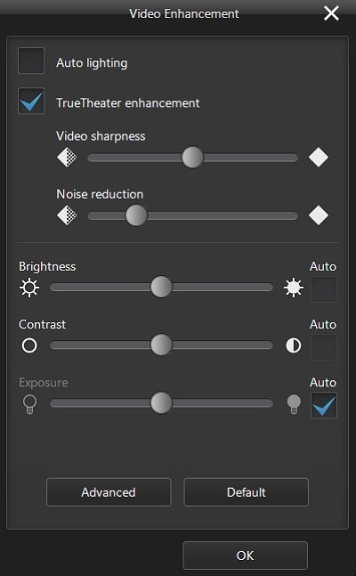The image size is (356, 576).
Task: Click the high contrast half-circle icon
Action: click(x=294, y=345)
